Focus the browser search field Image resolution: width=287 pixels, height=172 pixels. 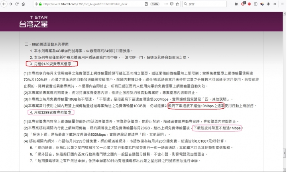tap(204, 4)
